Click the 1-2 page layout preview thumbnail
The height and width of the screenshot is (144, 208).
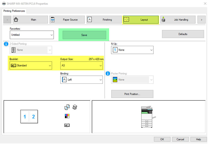tap(30, 117)
